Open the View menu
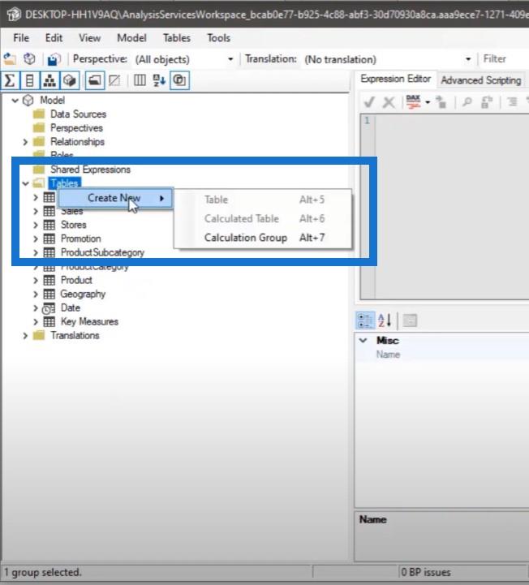Image resolution: width=529 pixels, height=585 pixels. pos(89,38)
